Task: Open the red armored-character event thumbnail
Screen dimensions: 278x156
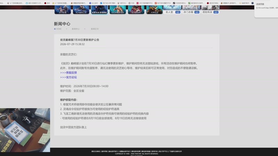Action: pos(136,10)
